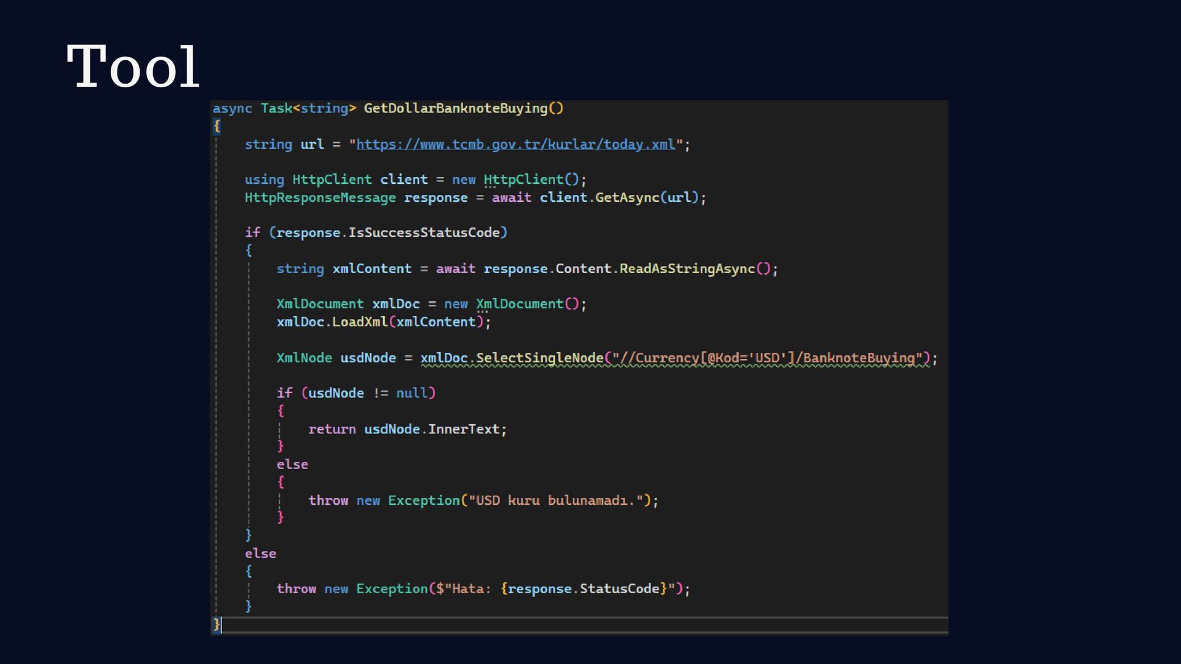
Task: Click the HttpResponseMessage type name
Action: click(x=320, y=197)
